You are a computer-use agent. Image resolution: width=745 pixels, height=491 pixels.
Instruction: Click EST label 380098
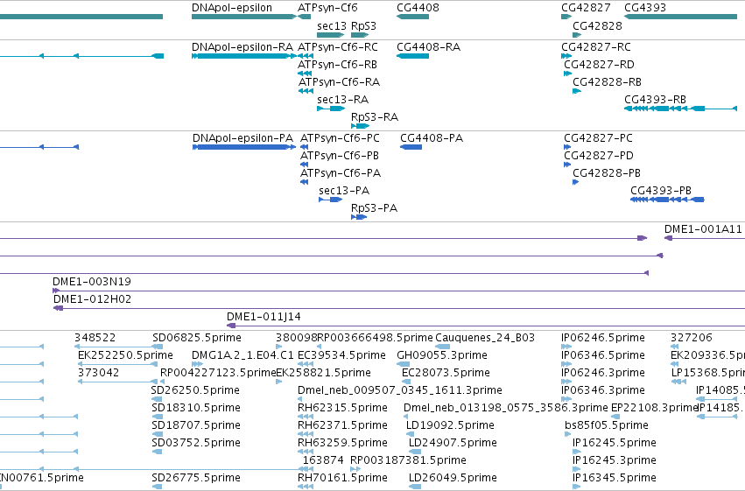296,338
